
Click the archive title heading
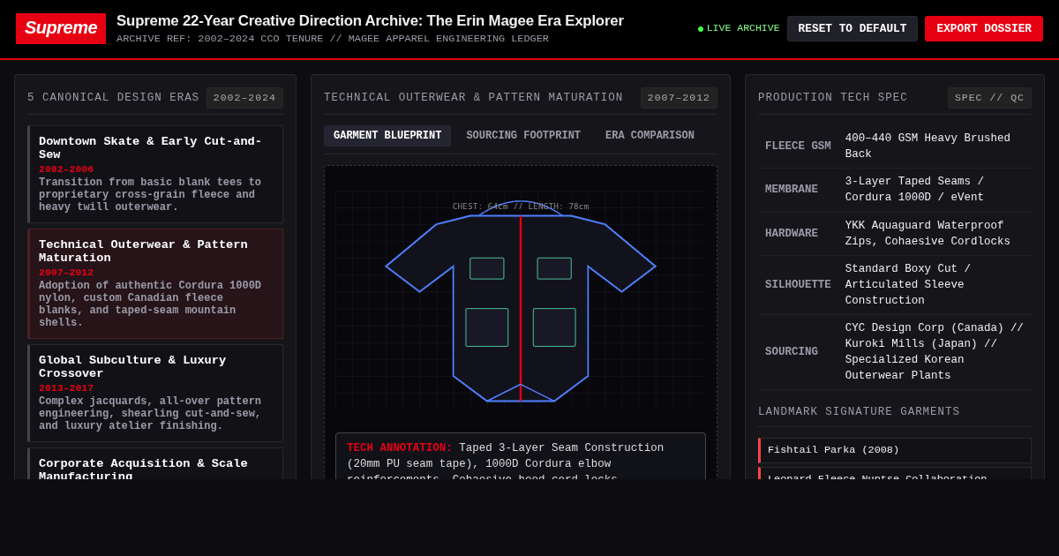(x=370, y=21)
